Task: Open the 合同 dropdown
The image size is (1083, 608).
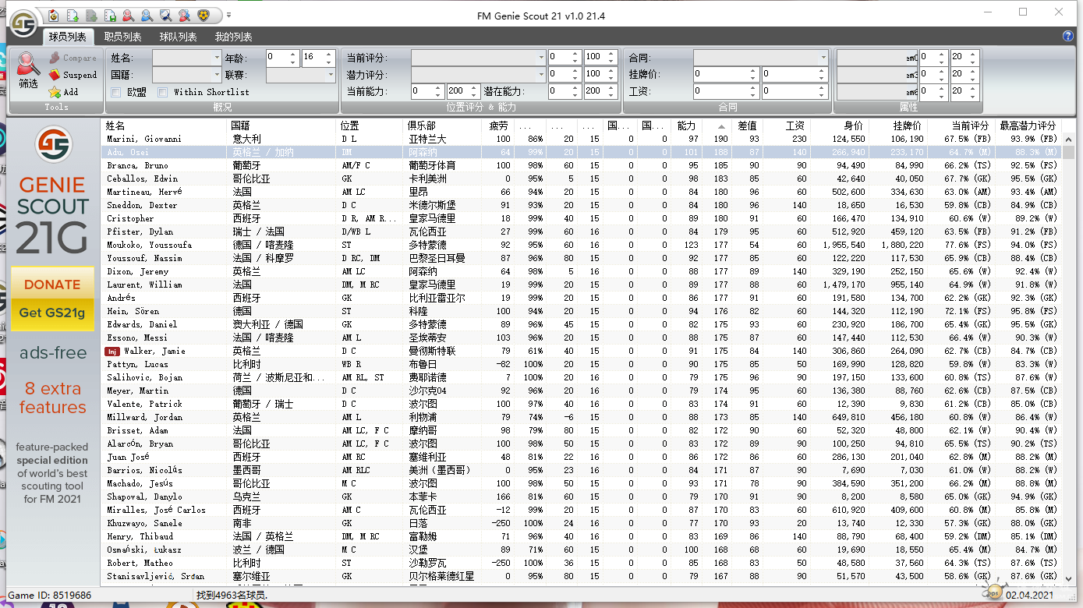Action: (x=823, y=58)
